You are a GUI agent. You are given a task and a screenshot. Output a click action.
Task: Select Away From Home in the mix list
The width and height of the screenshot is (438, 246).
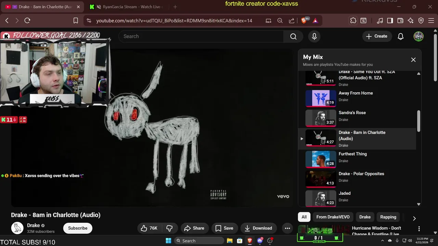[x=357, y=98]
